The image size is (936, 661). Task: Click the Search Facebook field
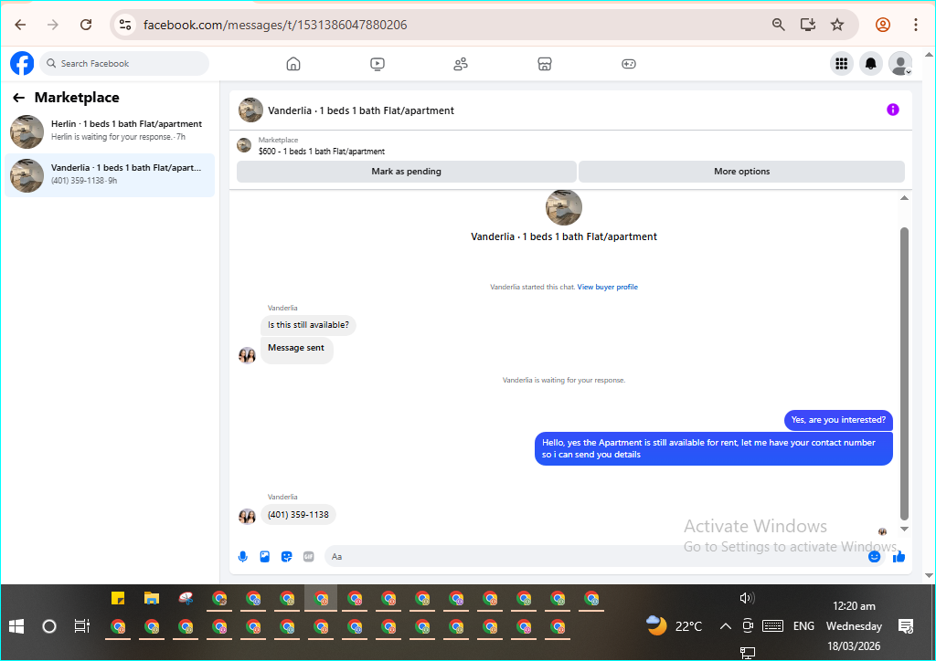point(124,64)
